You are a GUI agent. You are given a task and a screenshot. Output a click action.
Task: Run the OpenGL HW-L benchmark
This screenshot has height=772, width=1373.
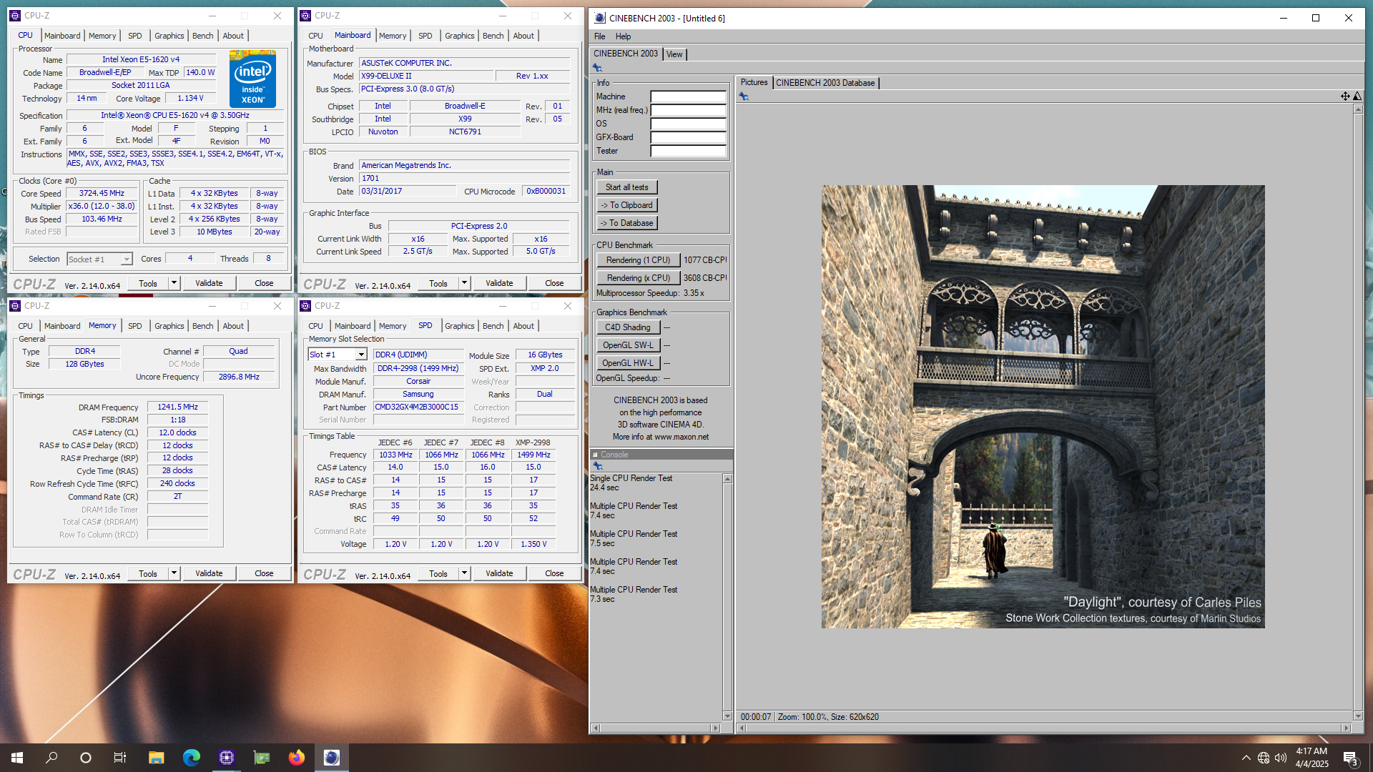[x=627, y=363]
